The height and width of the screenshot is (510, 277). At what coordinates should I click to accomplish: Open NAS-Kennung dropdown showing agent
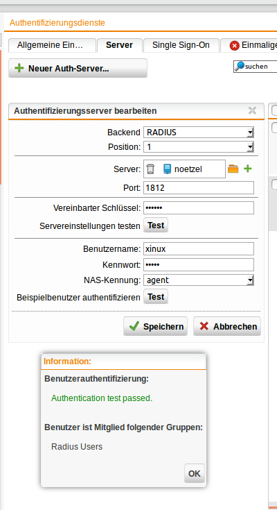click(199, 280)
